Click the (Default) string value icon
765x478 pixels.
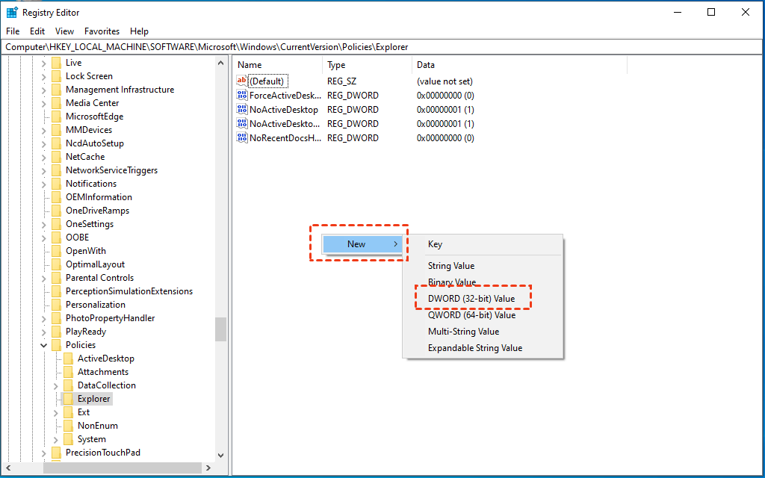(242, 81)
